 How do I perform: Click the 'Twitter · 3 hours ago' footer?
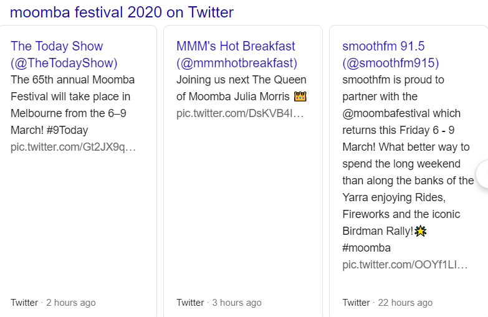coord(219,303)
